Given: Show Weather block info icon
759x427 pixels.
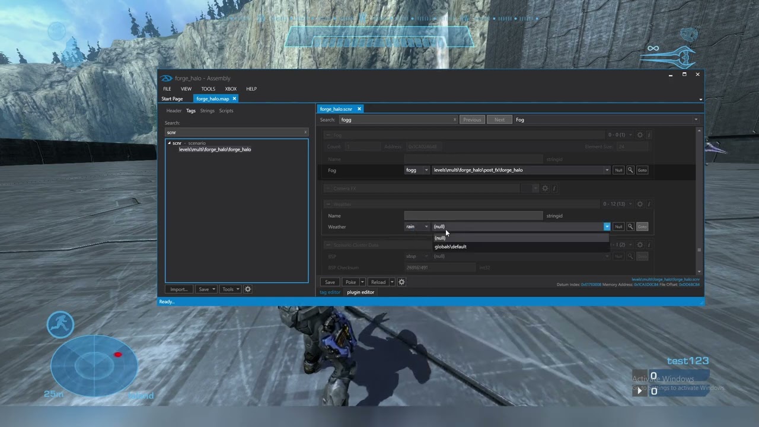Looking at the screenshot, I should [x=649, y=204].
